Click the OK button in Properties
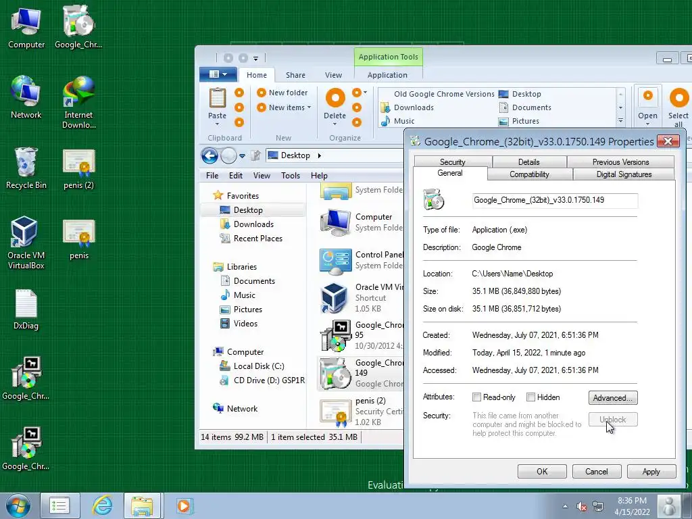Image resolution: width=692 pixels, height=519 pixels. point(542,471)
